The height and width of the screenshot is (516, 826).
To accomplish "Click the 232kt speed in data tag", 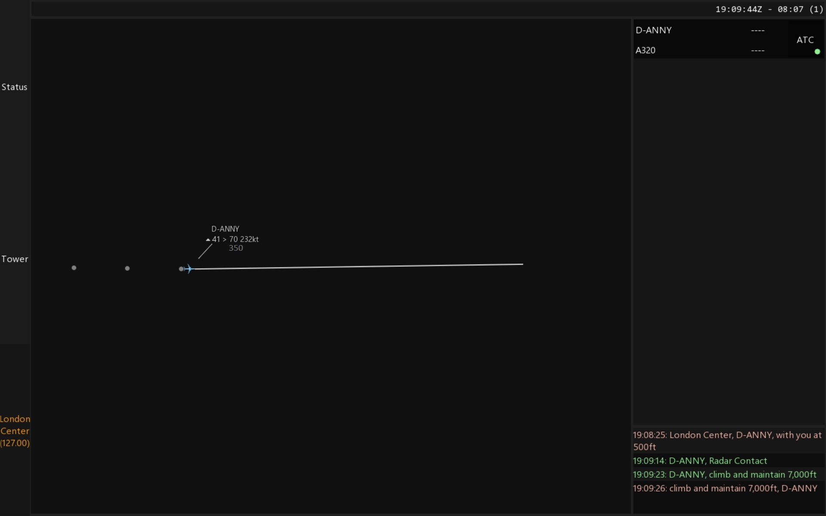I will 249,239.
